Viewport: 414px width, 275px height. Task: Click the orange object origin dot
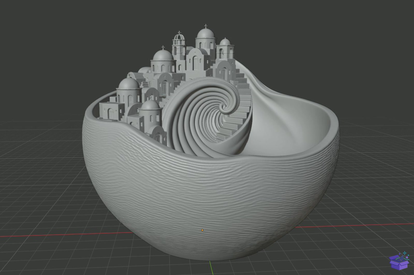[x=202, y=230]
